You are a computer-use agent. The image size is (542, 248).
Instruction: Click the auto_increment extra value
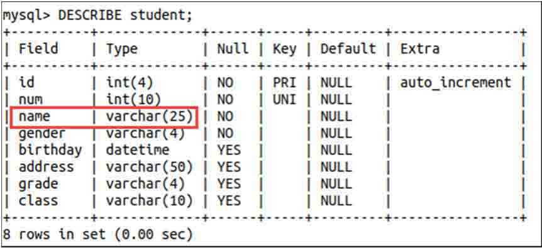click(x=456, y=83)
